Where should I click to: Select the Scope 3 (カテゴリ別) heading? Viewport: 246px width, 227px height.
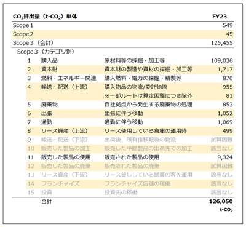coord(46,52)
